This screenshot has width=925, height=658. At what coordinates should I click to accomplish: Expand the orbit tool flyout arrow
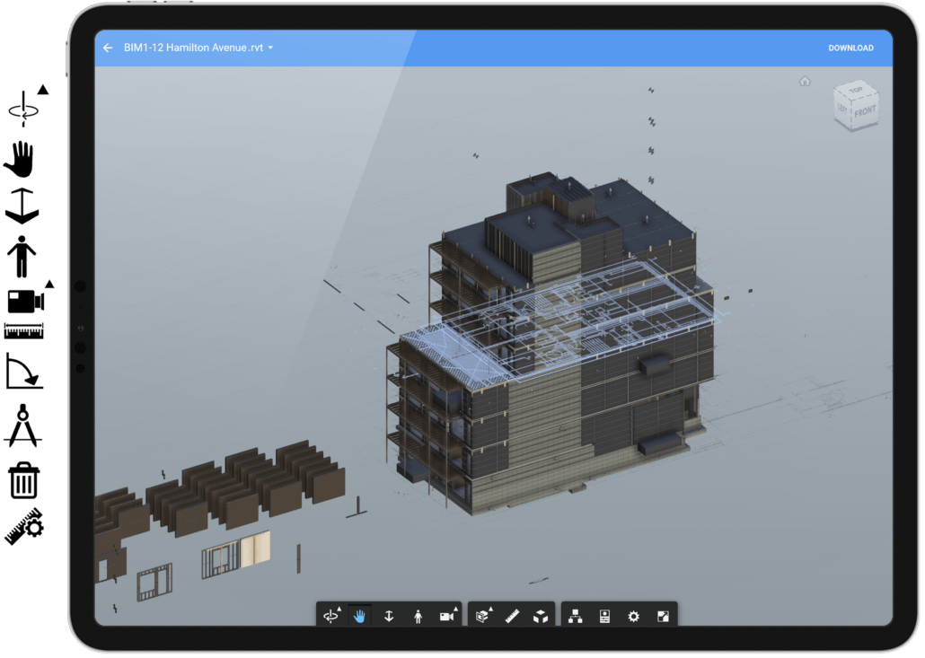pos(339,609)
